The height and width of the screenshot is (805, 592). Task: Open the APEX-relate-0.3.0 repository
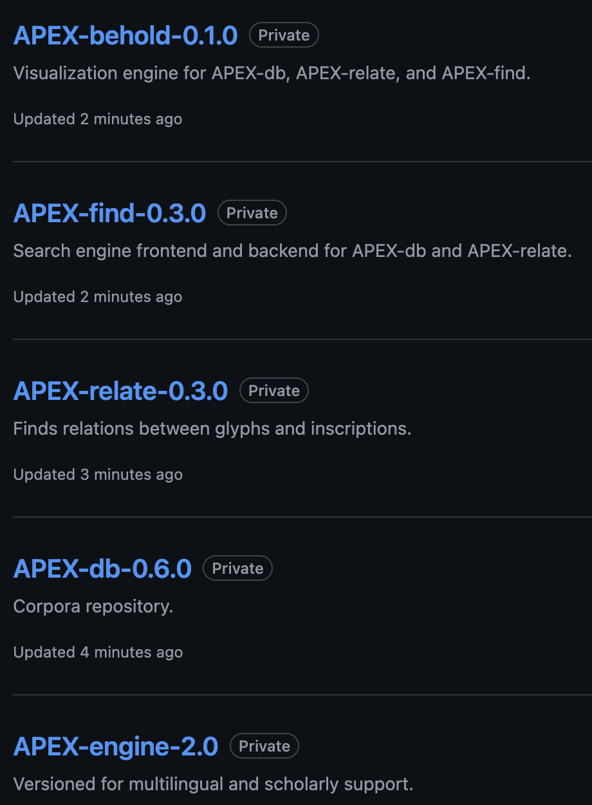pos(120,391)
